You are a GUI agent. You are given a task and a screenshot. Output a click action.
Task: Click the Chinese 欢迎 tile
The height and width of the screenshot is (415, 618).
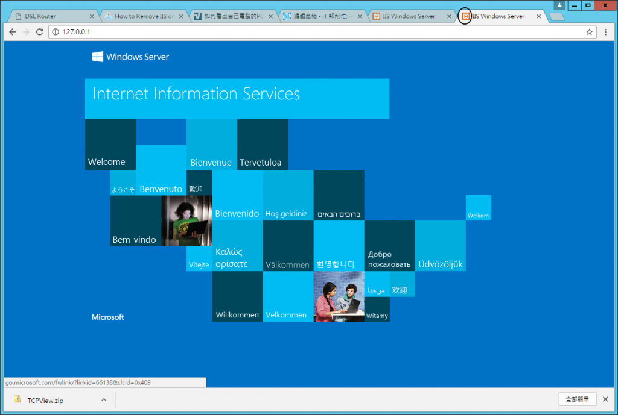(403, 284)
